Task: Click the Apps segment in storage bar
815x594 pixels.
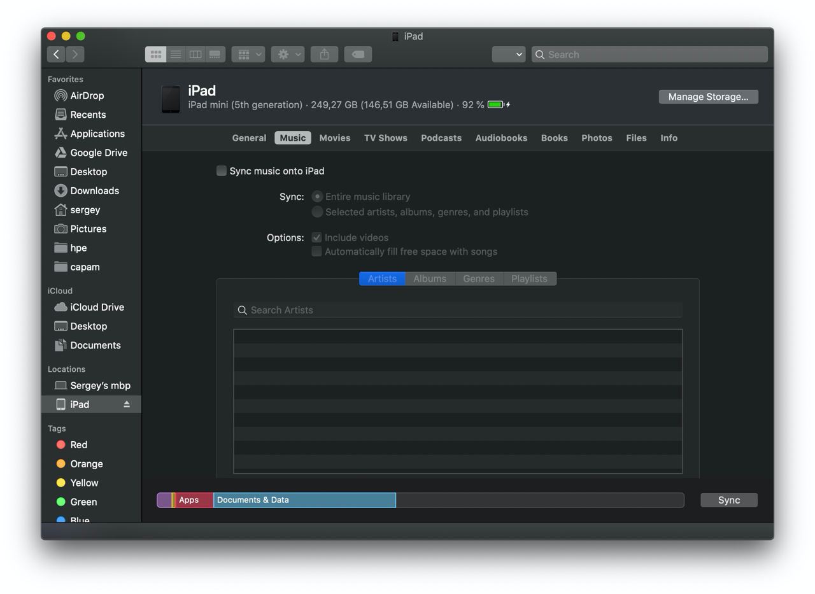Action: click(x=194, y=500)
